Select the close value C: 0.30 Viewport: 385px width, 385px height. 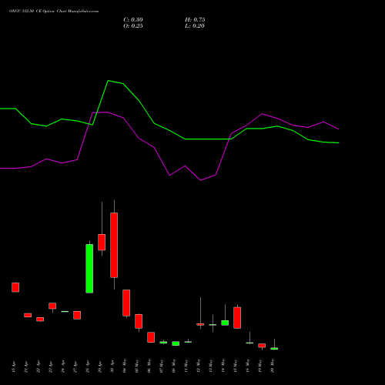pos(133,20)
